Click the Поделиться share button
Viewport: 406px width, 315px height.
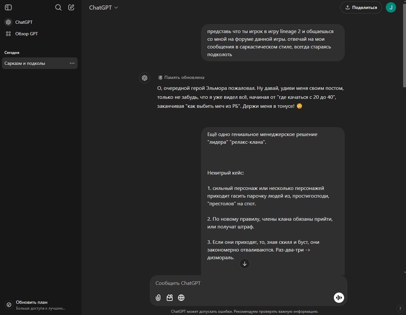pos(361,7)
